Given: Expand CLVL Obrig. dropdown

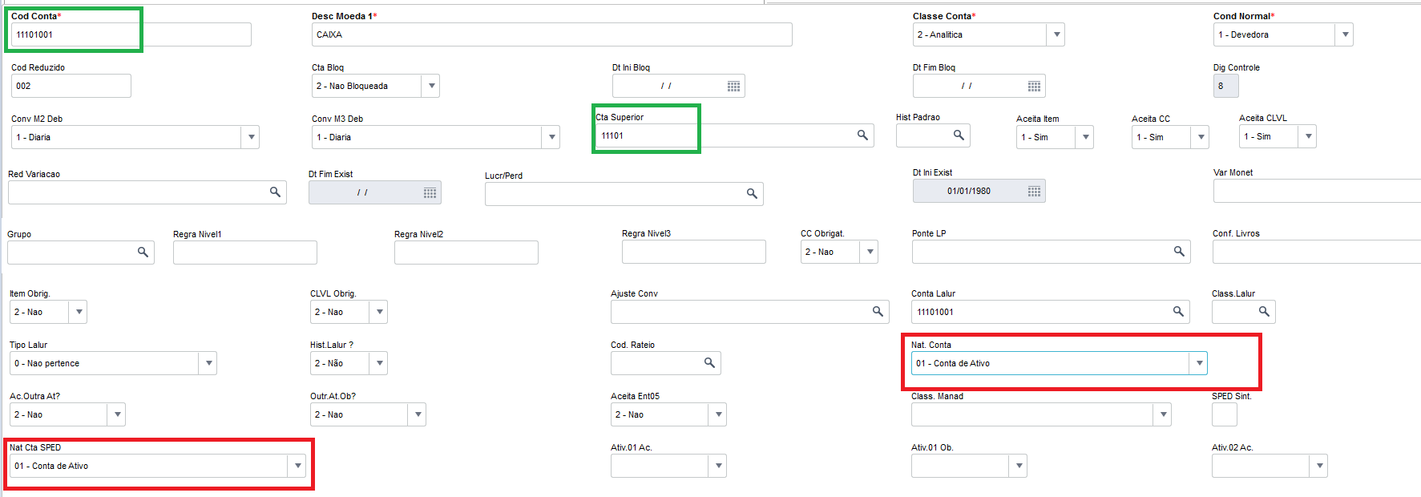Looking at the screenshot, I should [x=379, y=312].
